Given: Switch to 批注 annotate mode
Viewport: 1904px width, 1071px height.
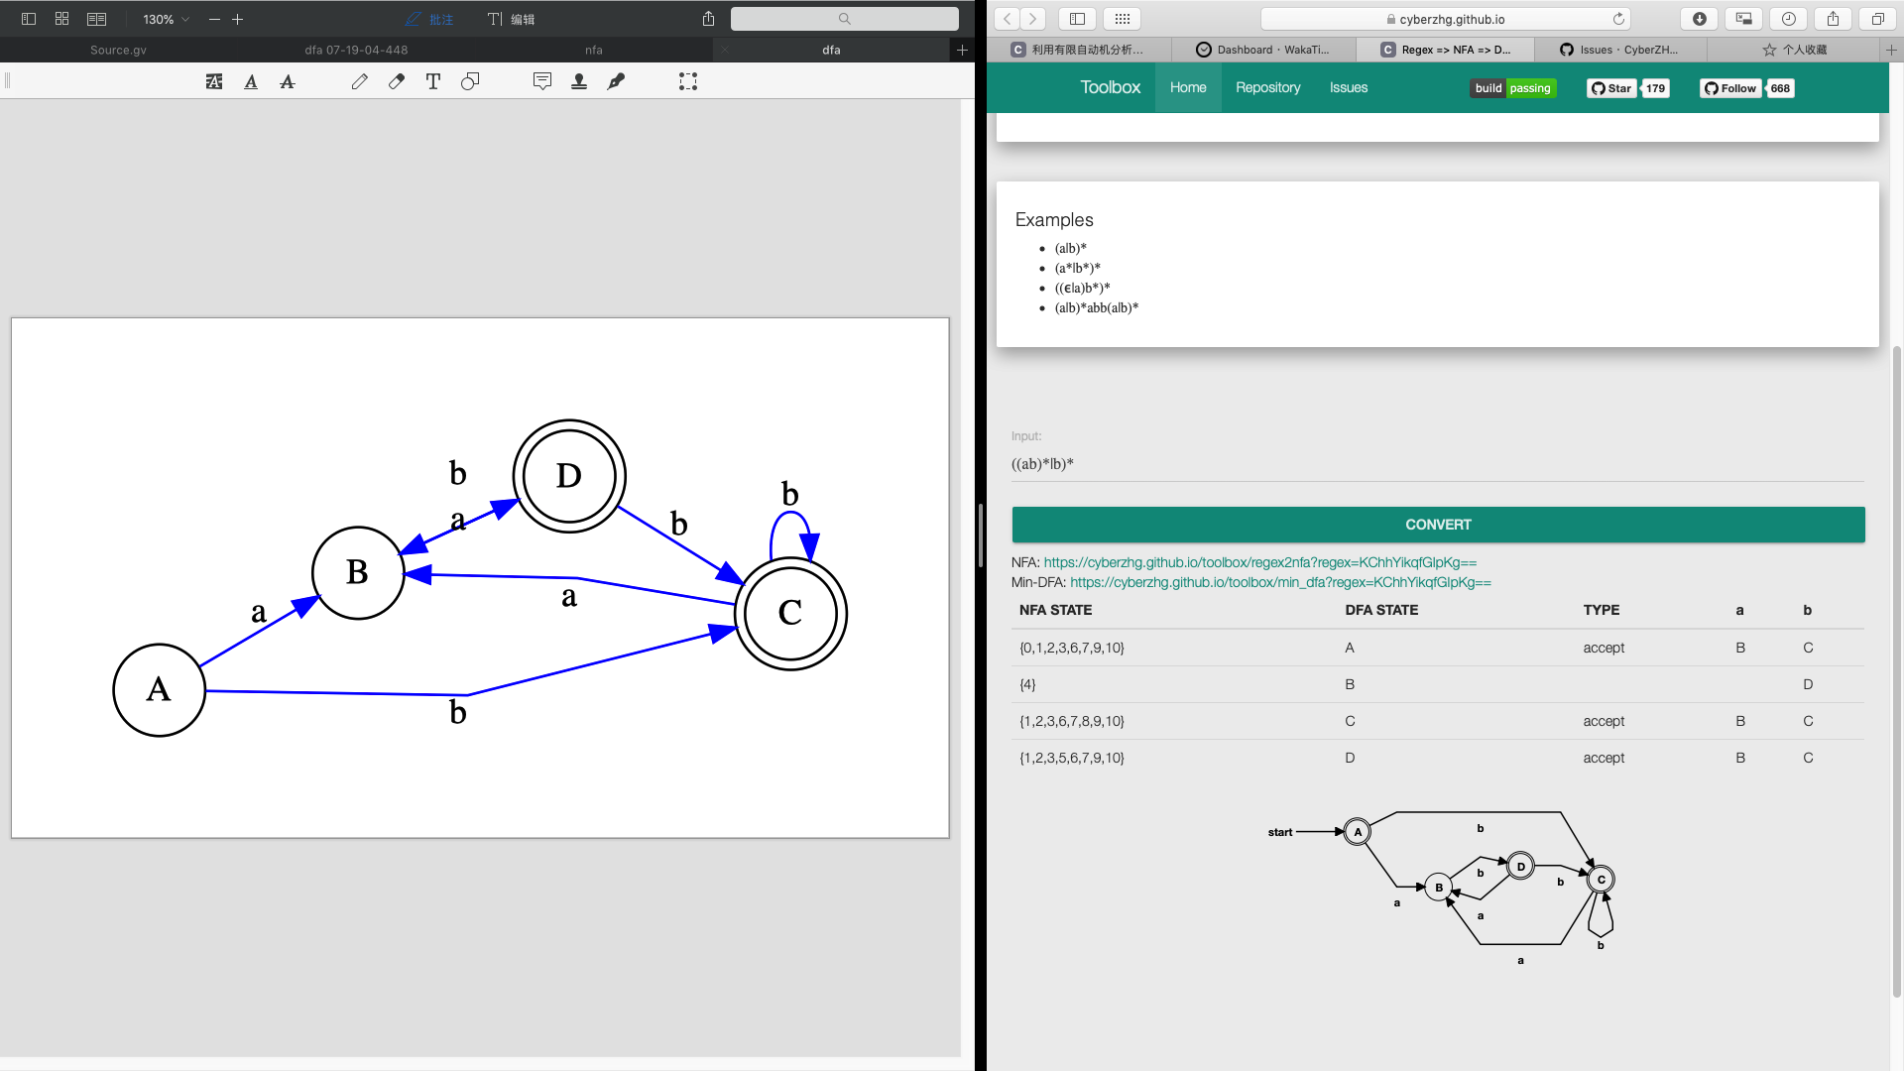Looking at the screenshot, I should tap(429, 19).
